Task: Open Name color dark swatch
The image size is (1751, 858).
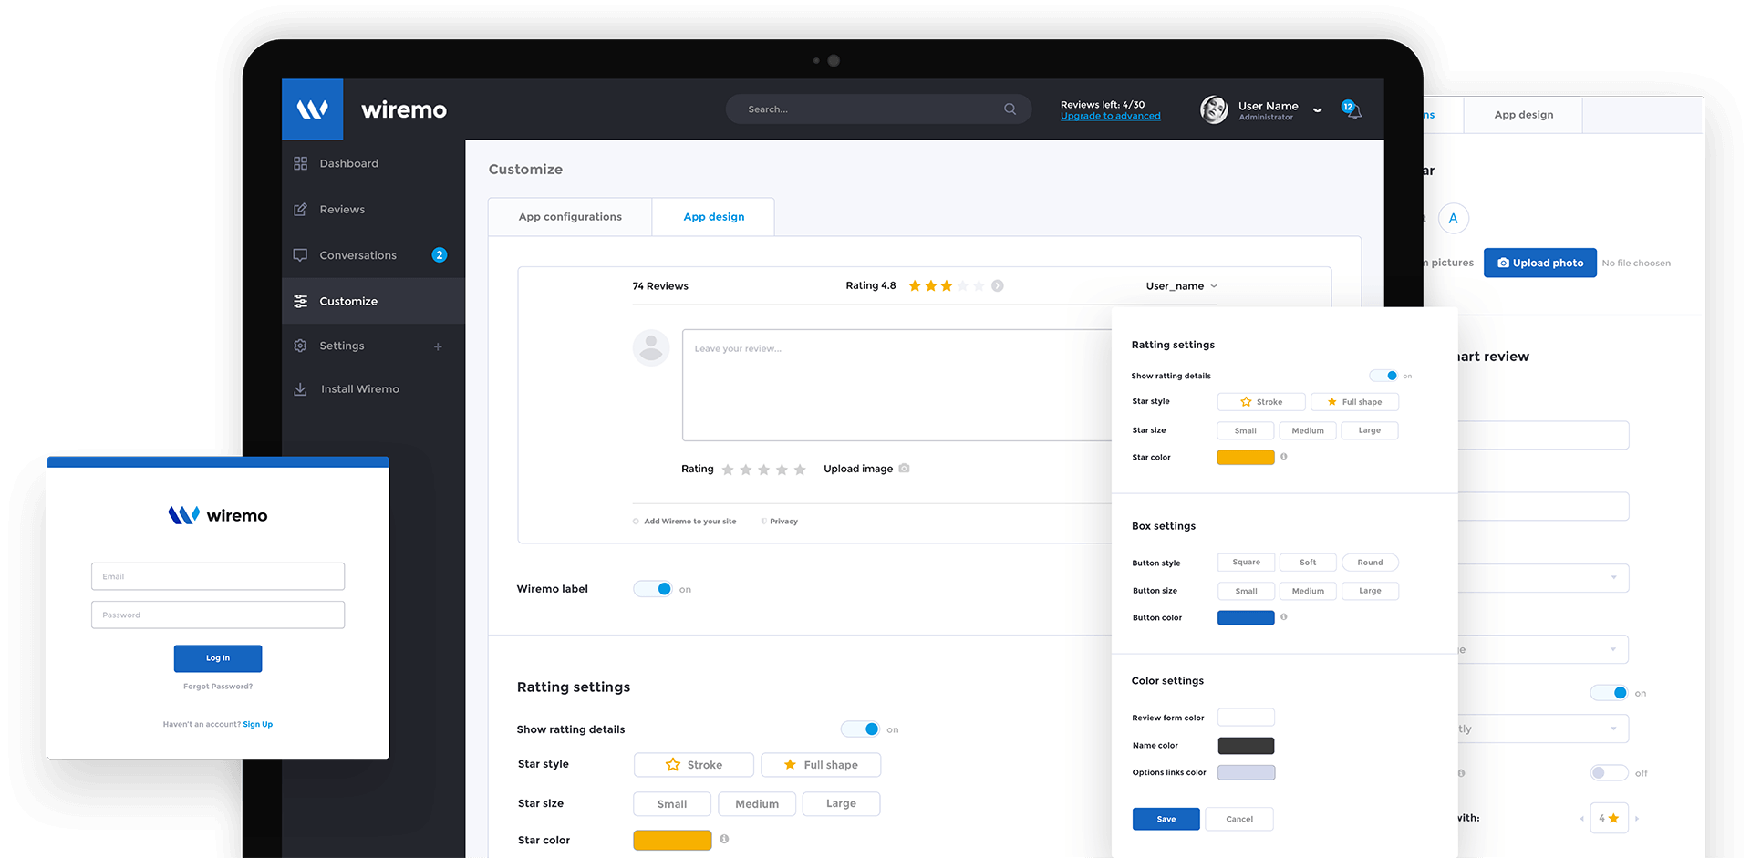Action: coord(1246,745)
